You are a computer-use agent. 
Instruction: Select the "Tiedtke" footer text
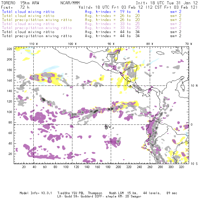[x=63, y=193]
